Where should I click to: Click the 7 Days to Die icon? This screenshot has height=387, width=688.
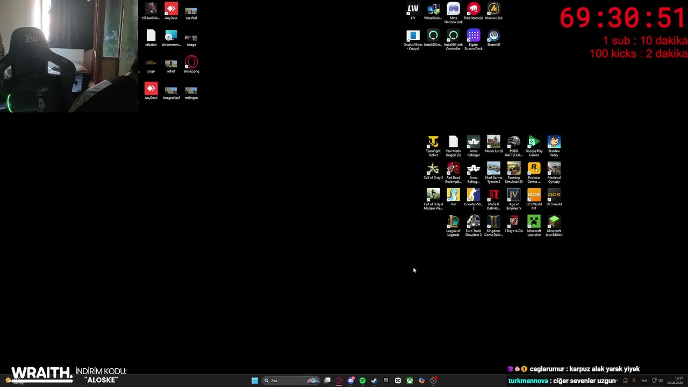pos(514,224)
